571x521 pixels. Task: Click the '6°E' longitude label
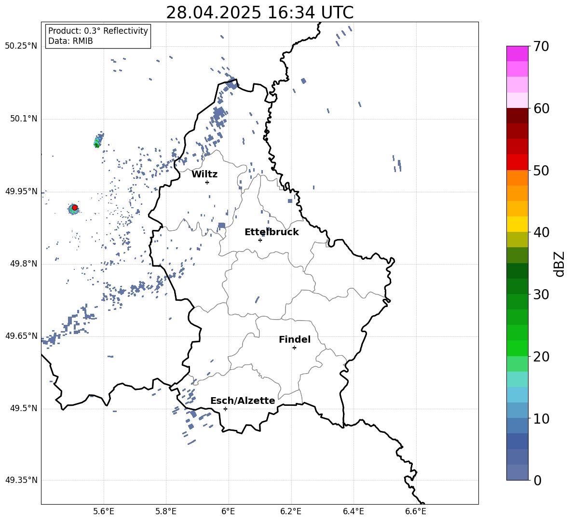(x=228, y=511)
